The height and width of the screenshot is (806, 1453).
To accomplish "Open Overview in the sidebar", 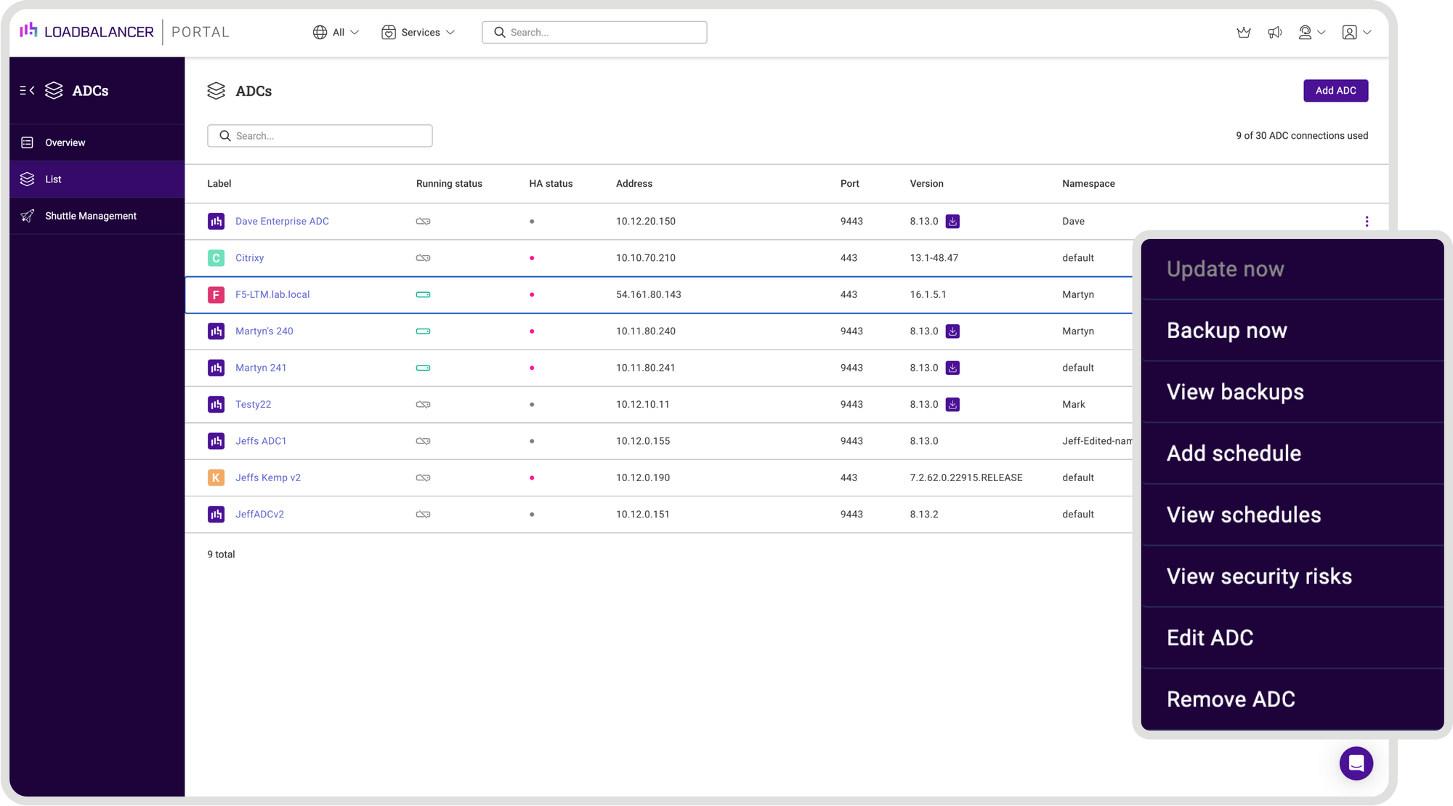I will coord(97,142).
